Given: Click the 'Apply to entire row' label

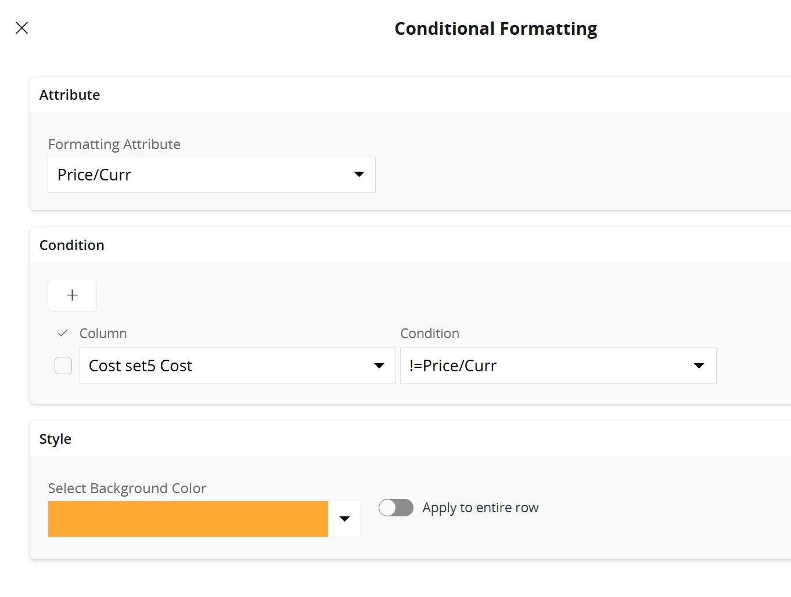Looking at the screenshot, I should (x=480, y=508).
